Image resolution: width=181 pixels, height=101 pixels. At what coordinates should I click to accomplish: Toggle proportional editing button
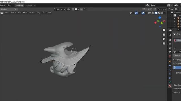(x=81, y=9)
